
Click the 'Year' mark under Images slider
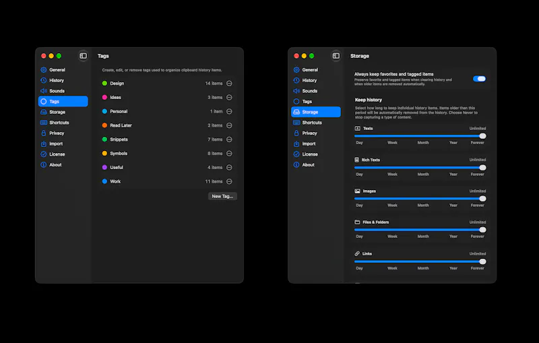click(x=453, y=205)
